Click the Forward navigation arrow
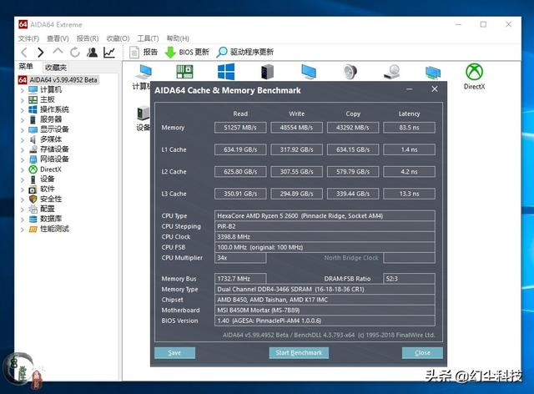Screen dimensions: 534x394 click(41, 52)
